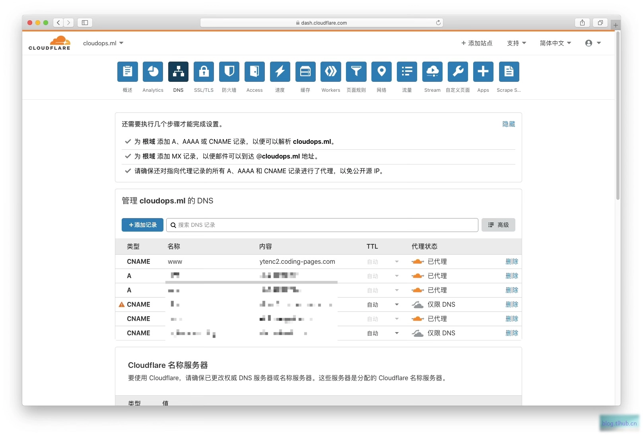The image size is (643, 435).
Task: Delete the second A record via 删除
Action: pos(512,290)
